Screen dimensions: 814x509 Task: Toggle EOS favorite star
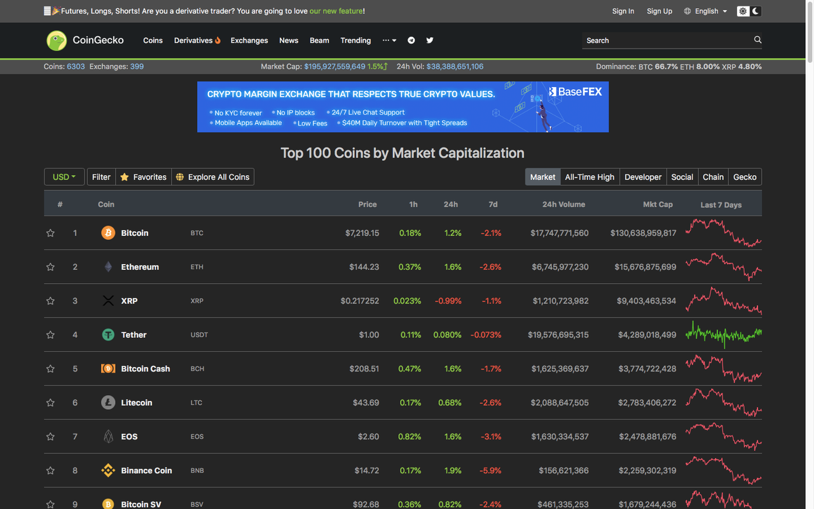[x=50, y=436]
